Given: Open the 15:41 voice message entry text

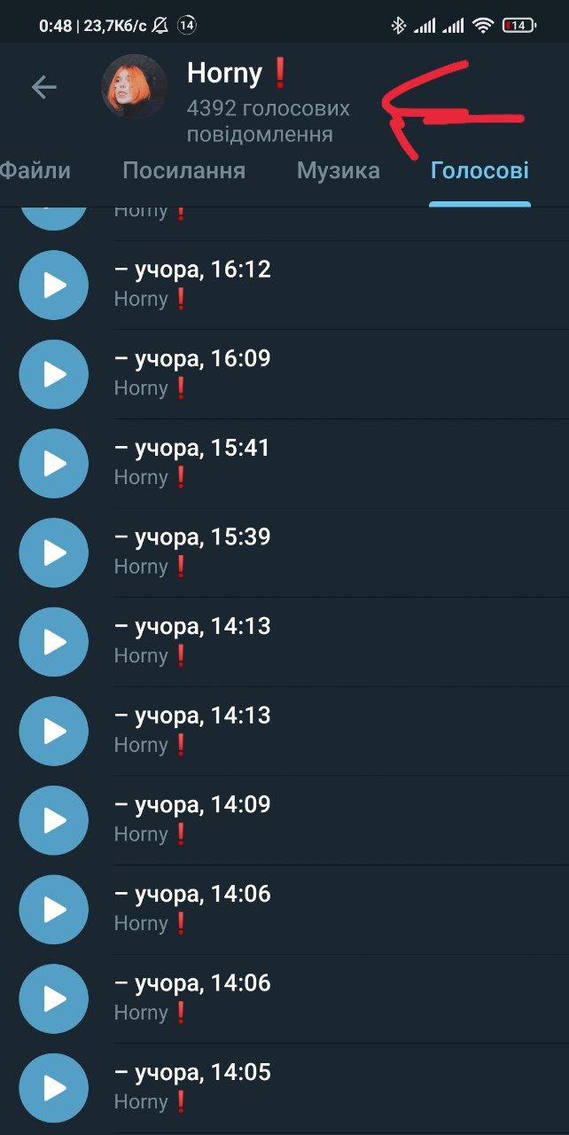Looking at the screenshot, I should [192, 461].
